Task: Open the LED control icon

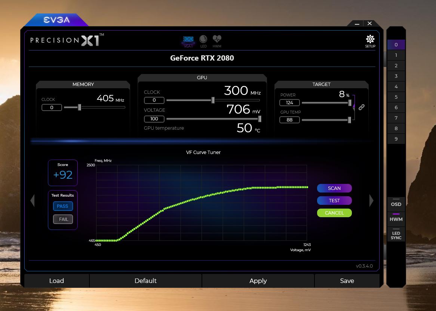Action: tap(203, 41)
